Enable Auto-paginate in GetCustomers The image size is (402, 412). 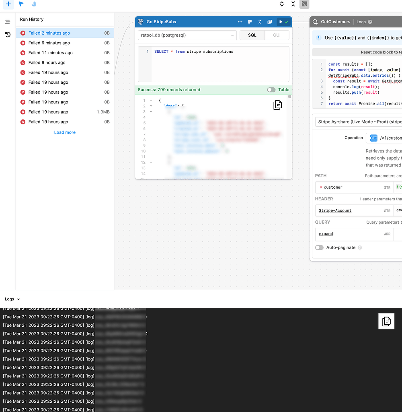tap(319, 247)
